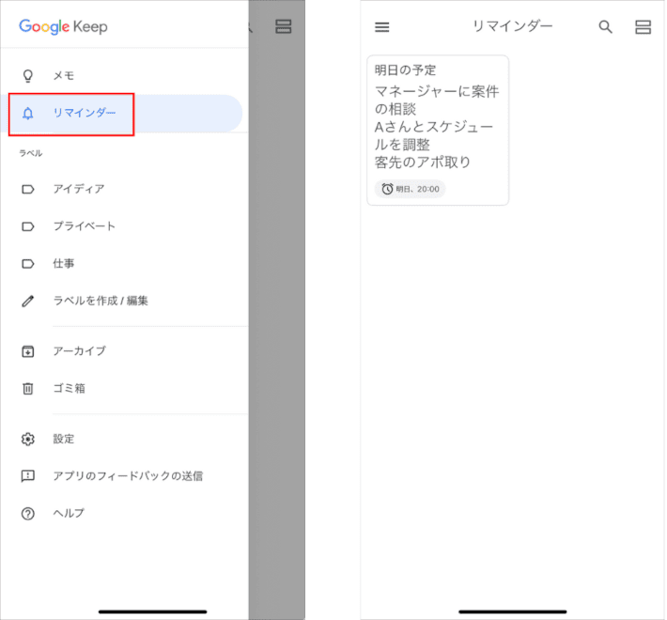The image size is (667, 620).
Task: Click the lightbulb icon next to メモ
Action: click(x=28, y=75)
